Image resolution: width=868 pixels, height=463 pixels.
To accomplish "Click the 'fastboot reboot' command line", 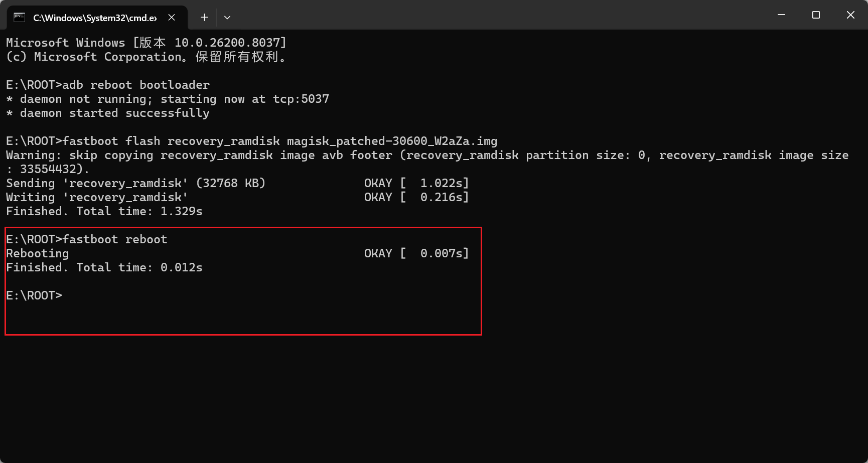I will pyautogui.click(x=114, y=239).
